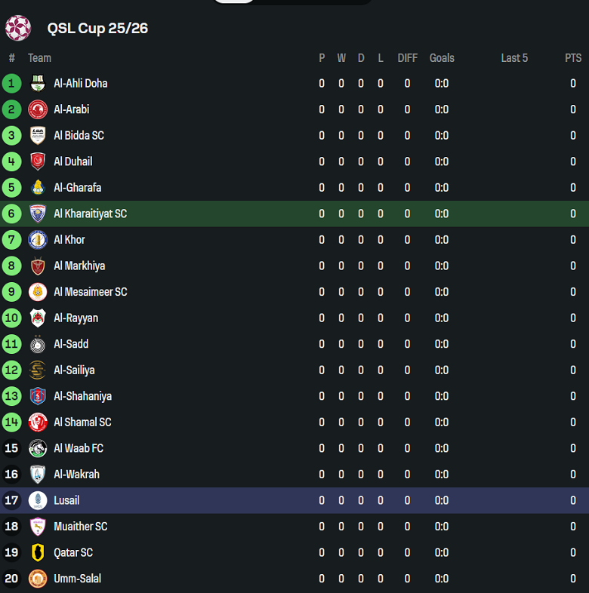Image resolution: width=589 pixels, height=593 pixels.
Task: Sort table by DIFF column header
Action: [407, 58]
